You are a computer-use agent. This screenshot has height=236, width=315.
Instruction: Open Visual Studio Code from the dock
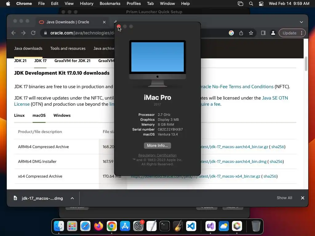[x=191, y=226]
